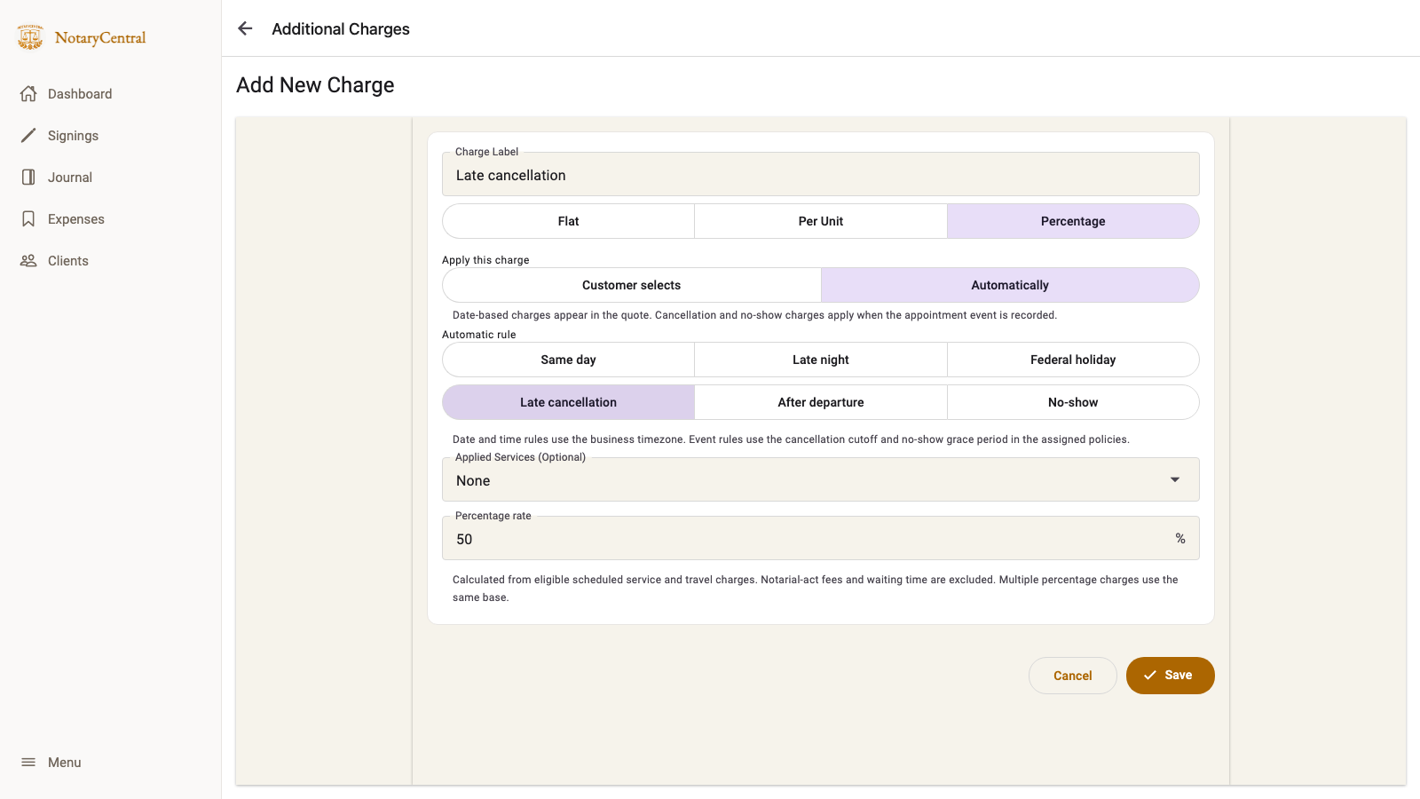Select the Federal holiday rule
1420x799 pixels.
pyautogui.click(x=1073, y=360)
